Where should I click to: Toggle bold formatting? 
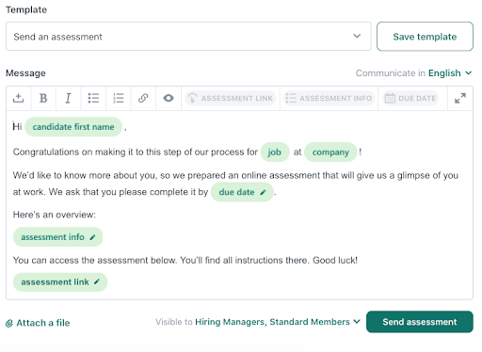click(43, 98)
